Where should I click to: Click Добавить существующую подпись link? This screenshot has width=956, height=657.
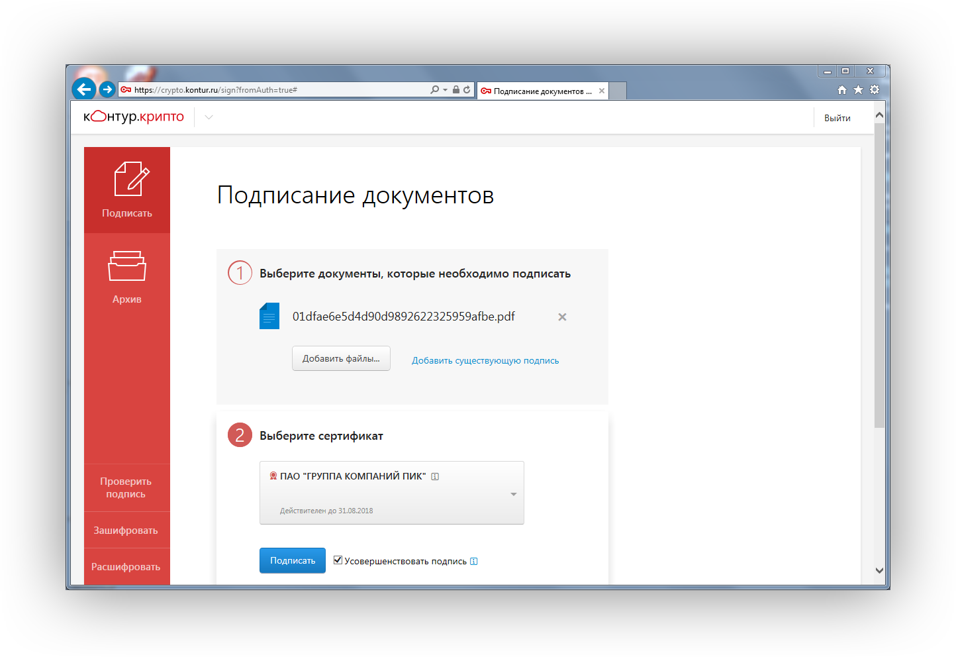coord(485,360)
